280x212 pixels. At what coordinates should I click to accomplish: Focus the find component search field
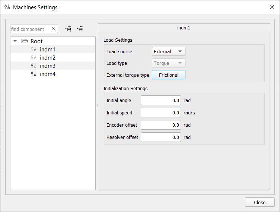(x=31, y=29)
